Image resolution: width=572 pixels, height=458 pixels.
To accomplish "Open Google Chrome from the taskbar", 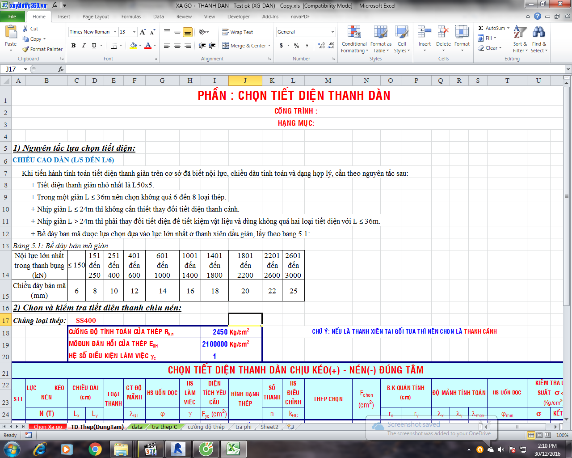I will pyautogui.click(x=95, y=449).
